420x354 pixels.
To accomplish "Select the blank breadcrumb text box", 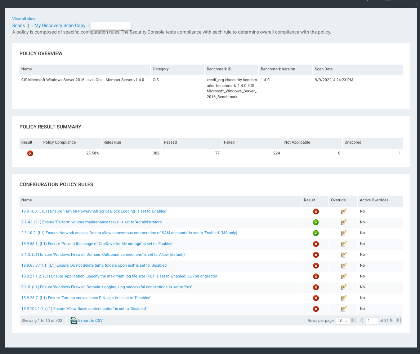I will pos(111,26).
